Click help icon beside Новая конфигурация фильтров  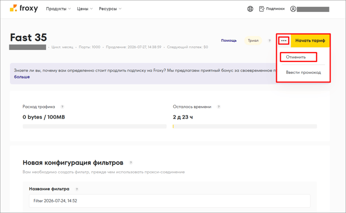click(131, 163)
